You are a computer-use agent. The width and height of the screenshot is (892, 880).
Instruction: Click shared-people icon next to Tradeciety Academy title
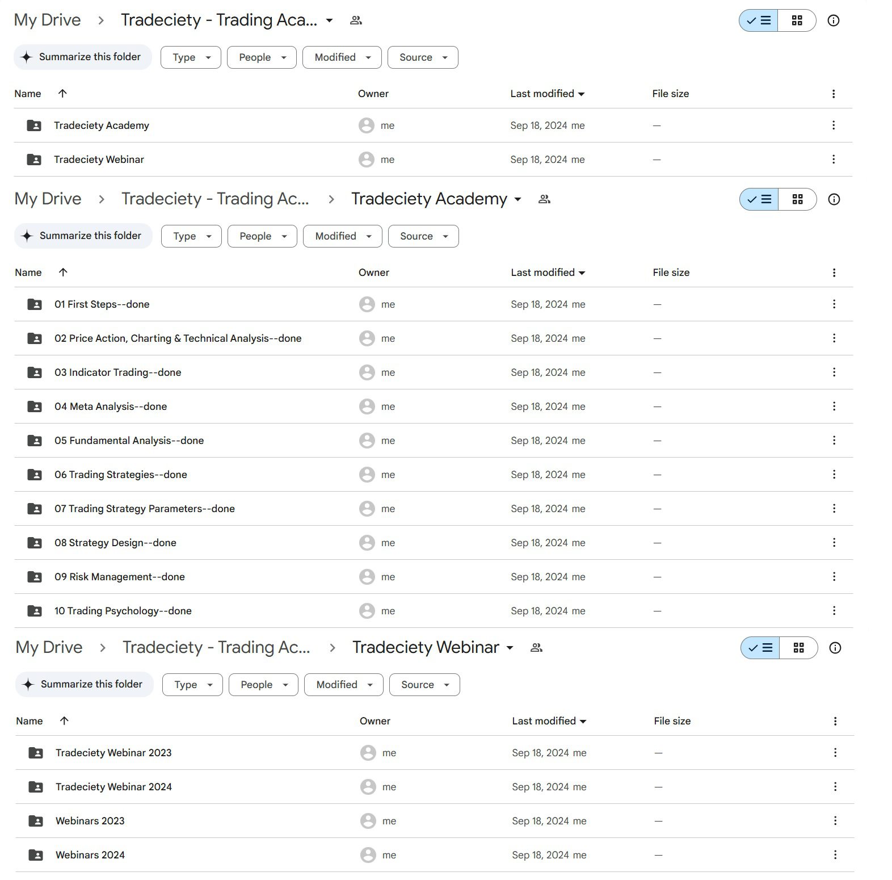544,199
